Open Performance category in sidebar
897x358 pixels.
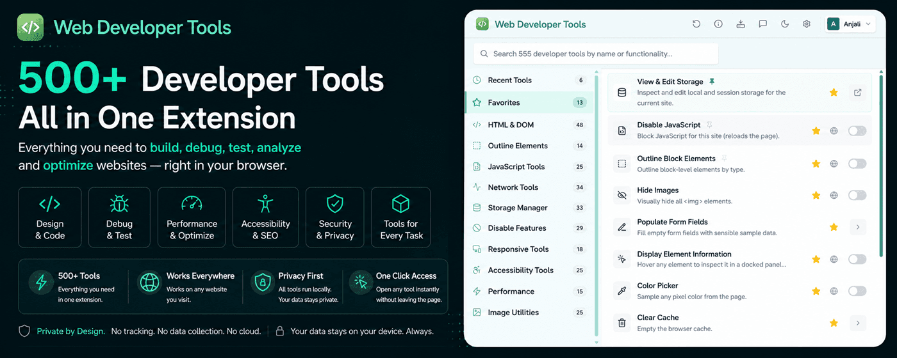coord(529,292)
